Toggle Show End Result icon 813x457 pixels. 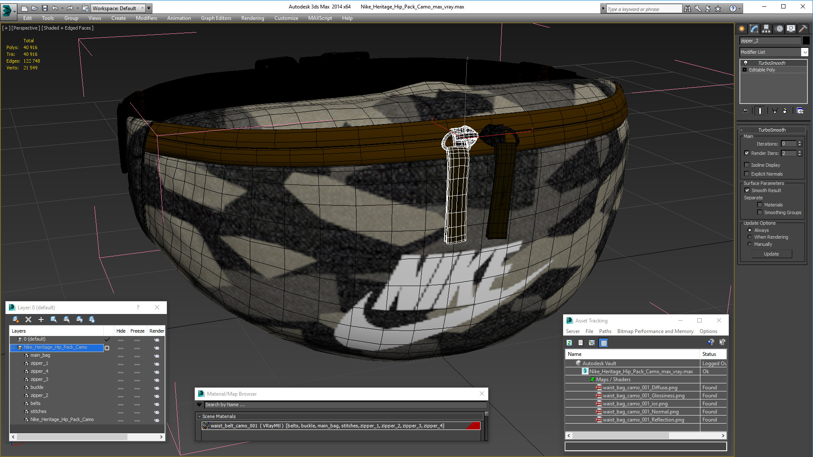[x=760, y=111]
